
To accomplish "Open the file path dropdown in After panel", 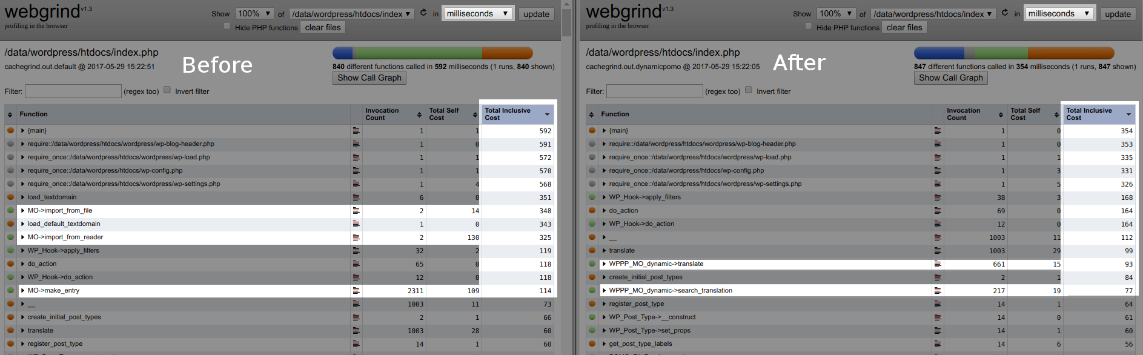I will [933, 13].
